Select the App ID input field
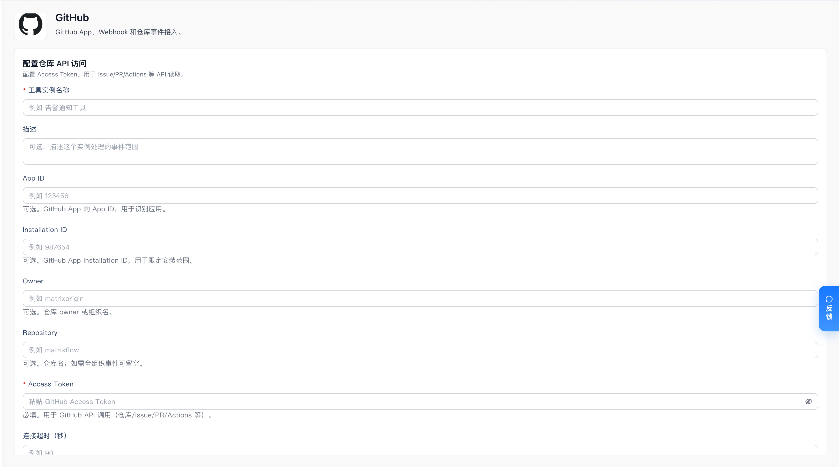 [420, 196]
